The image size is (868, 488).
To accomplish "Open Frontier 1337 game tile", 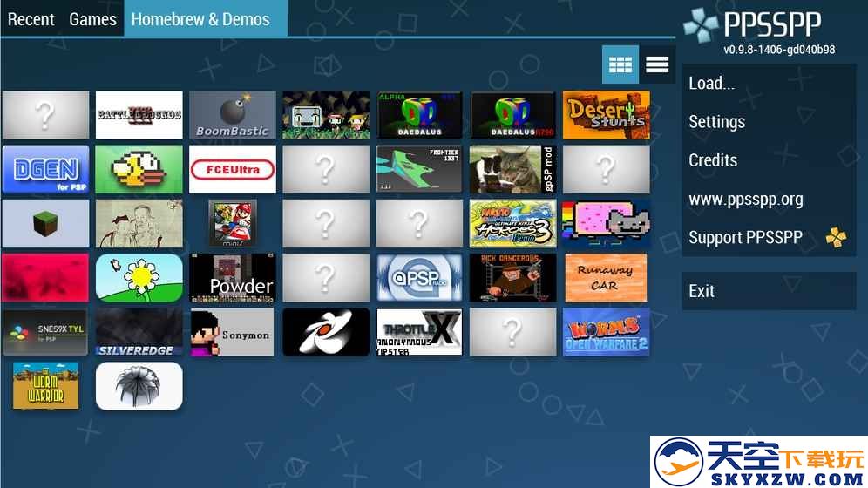I will (x=419, y=169).
